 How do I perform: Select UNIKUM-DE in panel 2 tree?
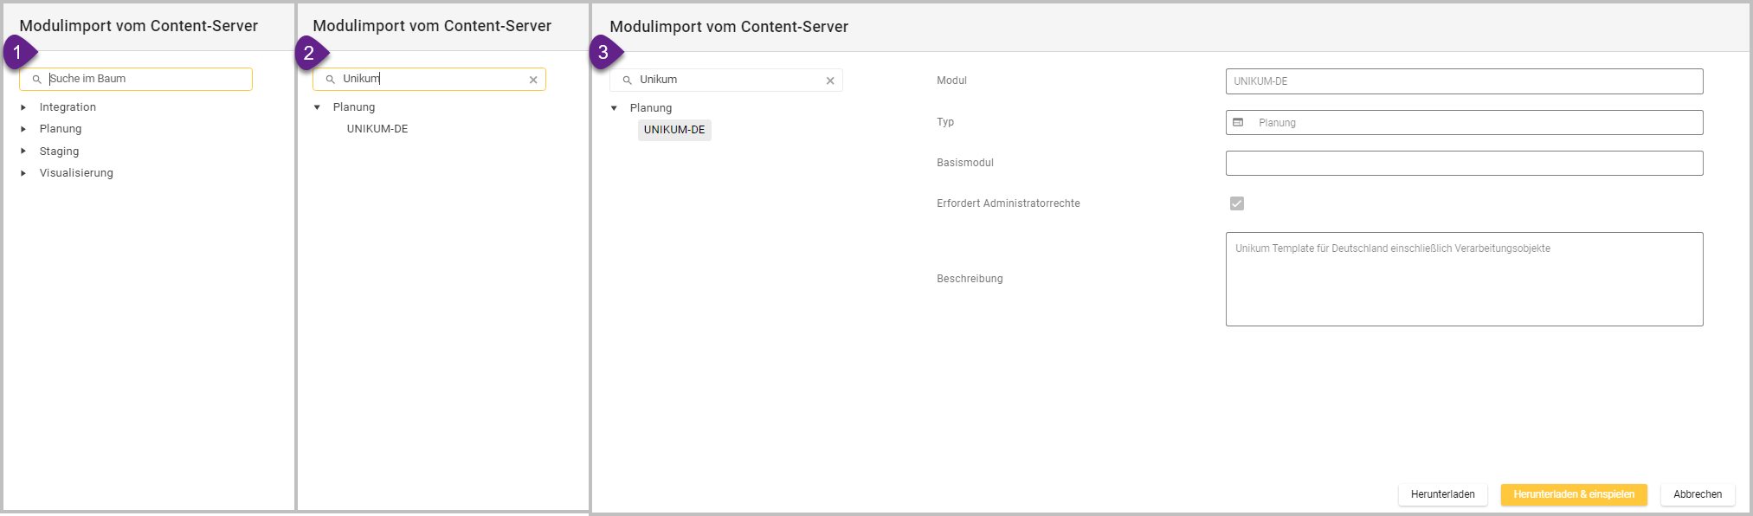[x=377, y=129]
